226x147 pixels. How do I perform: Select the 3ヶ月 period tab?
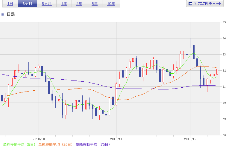point(27,4)
